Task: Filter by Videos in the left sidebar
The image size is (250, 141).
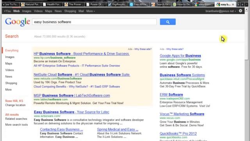Action: click(x=9, y=70)
